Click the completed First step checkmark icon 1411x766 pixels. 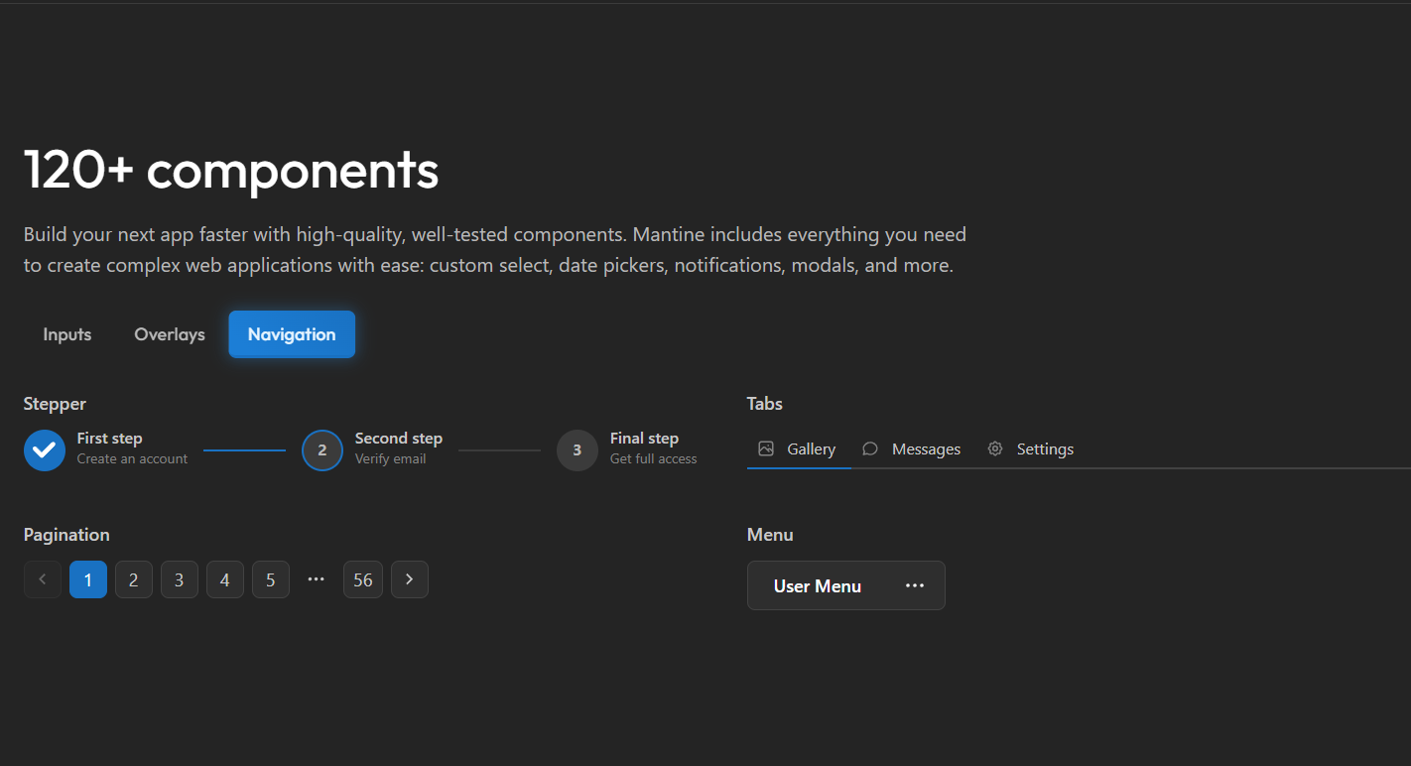point(45,450)
